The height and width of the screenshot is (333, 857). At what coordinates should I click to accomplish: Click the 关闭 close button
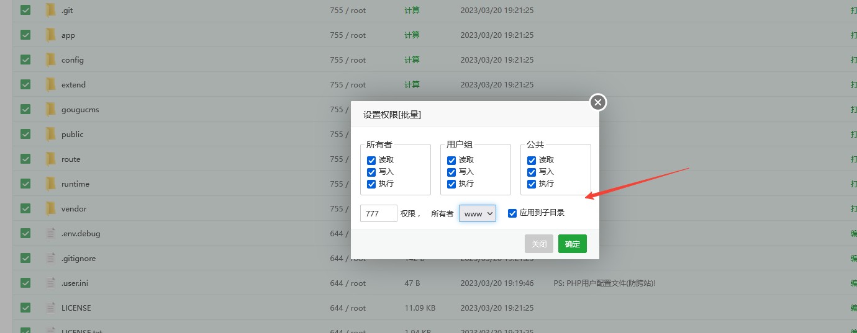[539, 244]
